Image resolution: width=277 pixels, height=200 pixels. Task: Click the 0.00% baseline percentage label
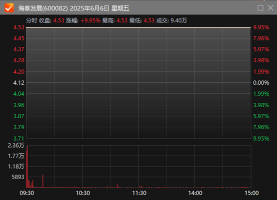(261, 83)
